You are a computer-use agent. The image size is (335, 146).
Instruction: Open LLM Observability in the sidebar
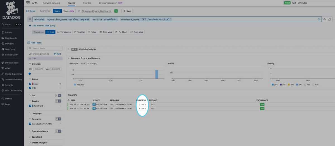pyautogui.click(x=14, y=91)
